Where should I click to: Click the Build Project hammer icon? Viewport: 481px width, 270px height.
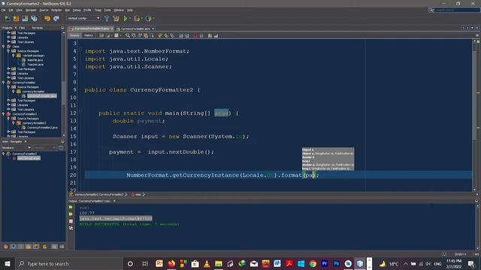click(x=107, y=19)
